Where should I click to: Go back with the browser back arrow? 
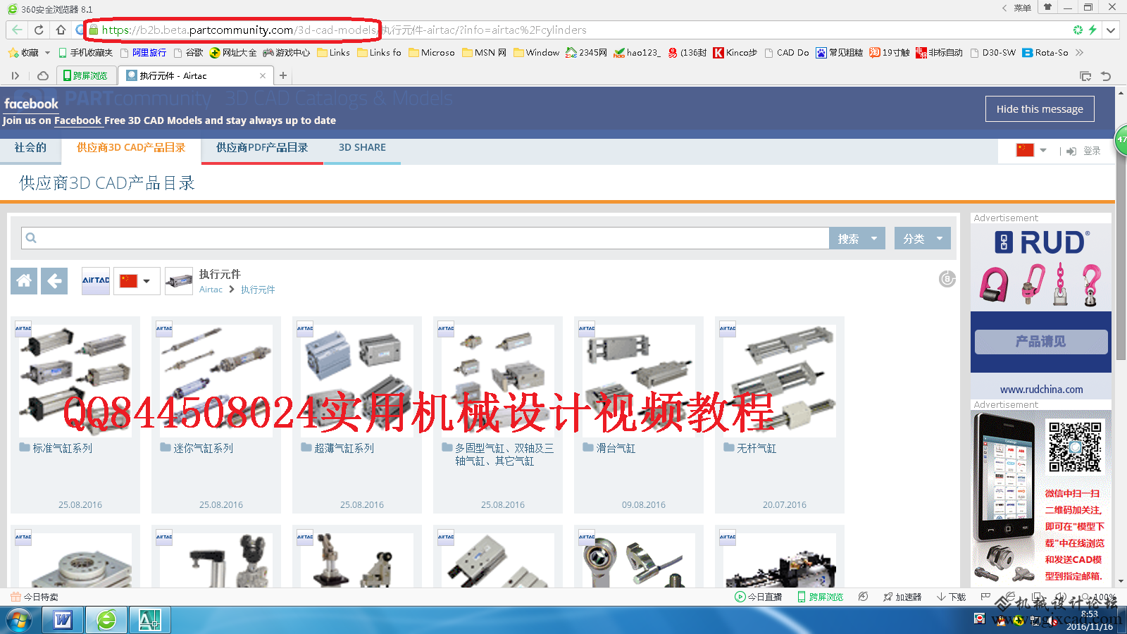(17, 30)
